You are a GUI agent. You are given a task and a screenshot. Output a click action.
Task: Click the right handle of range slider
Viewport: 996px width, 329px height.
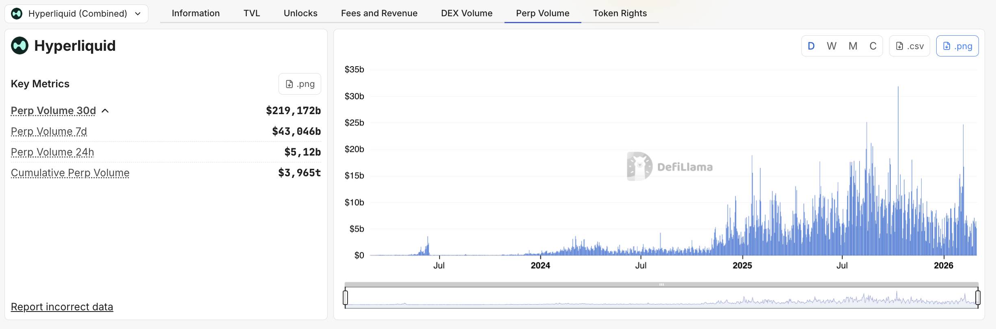pyautogui.click(x=978, y=297)
